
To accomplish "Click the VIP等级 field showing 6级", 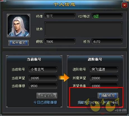I will pos(107,16).
